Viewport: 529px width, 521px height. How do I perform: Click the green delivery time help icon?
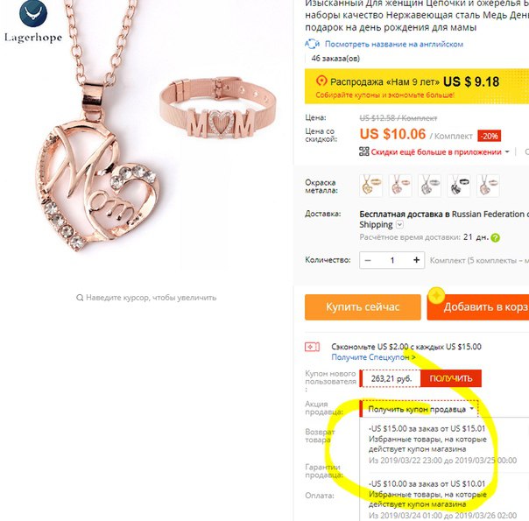pyautogui.click(x=495, y=238)
